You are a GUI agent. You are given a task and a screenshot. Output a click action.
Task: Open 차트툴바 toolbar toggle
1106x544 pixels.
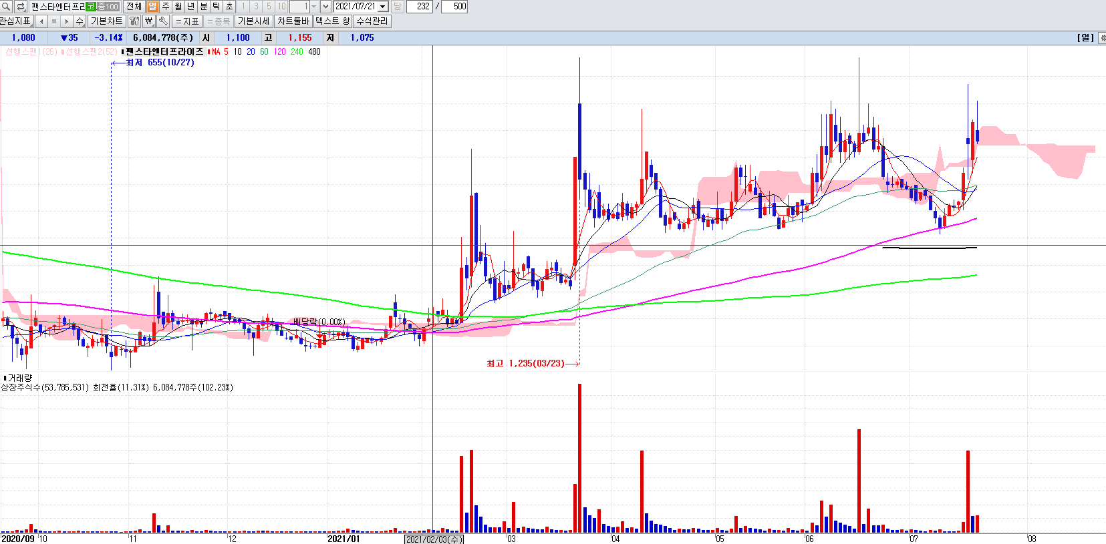click(x=293, y=21)
